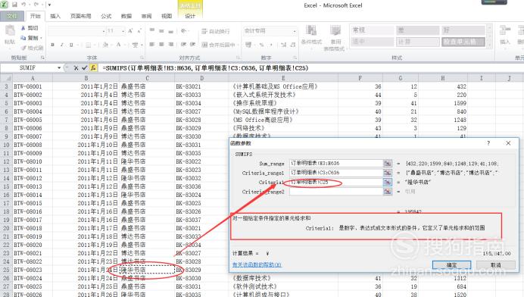Click 合并后居中 merge and center

coord(219,45)
